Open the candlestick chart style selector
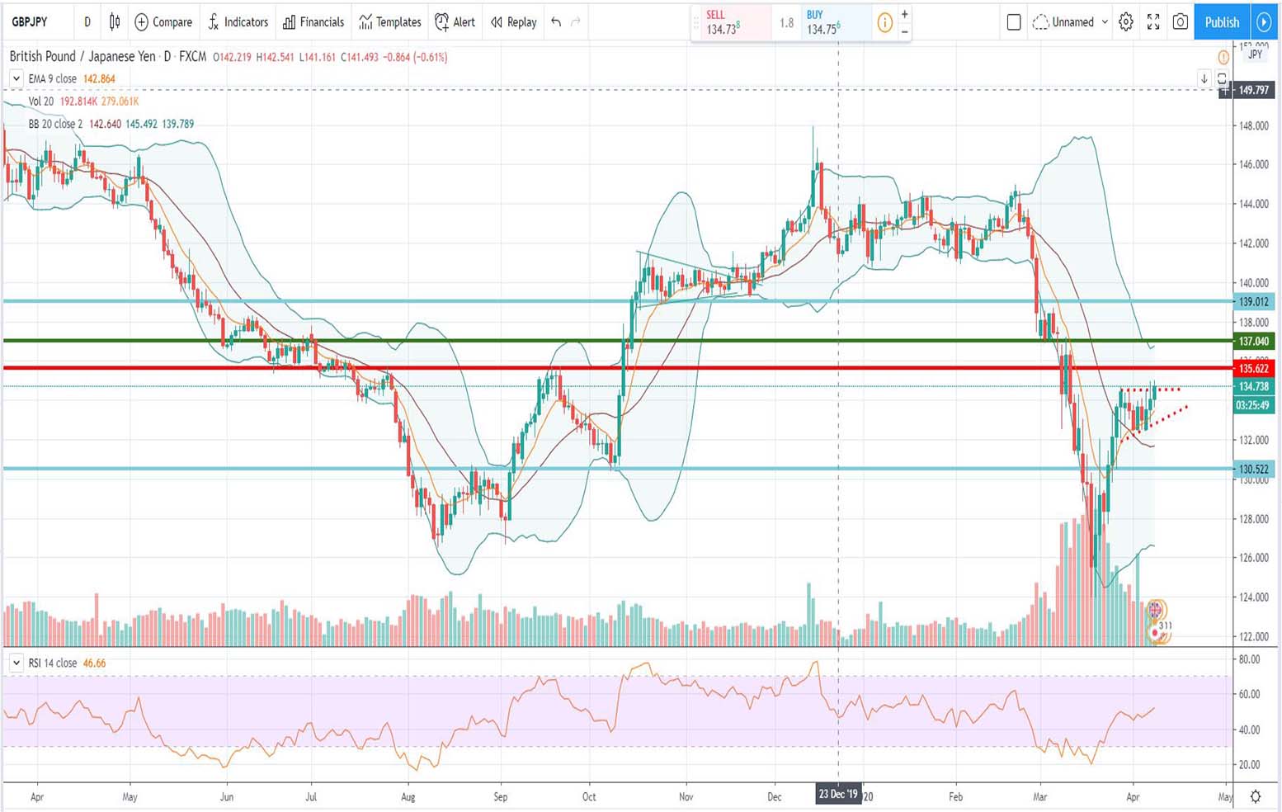 (114, 22)
